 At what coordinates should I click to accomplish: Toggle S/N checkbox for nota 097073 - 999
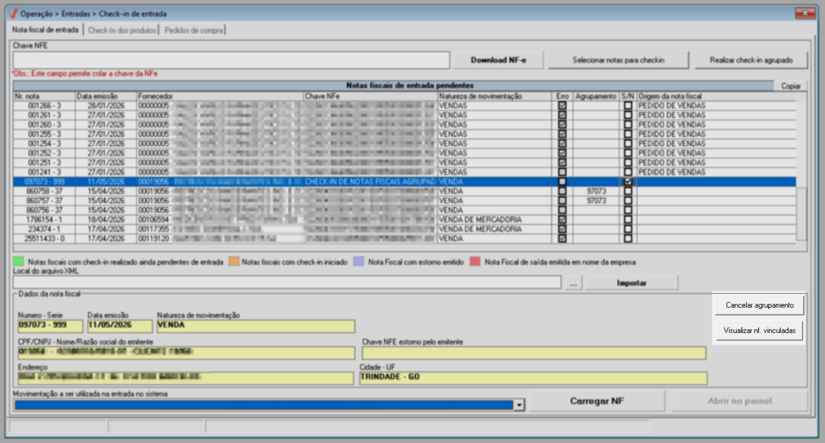[628, 182]
